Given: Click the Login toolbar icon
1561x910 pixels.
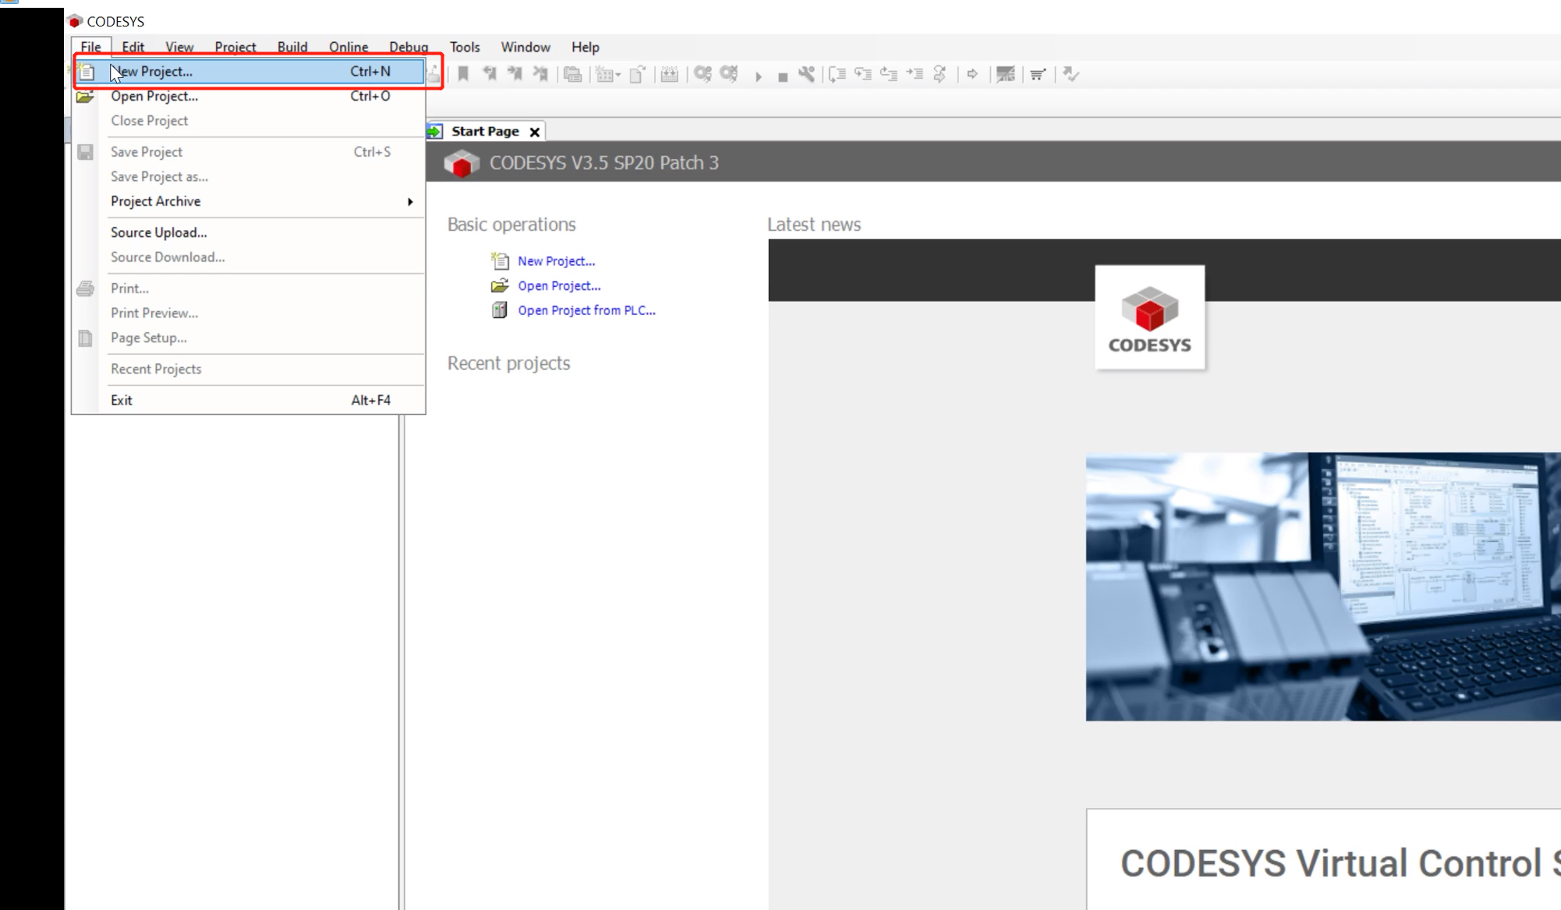Looking at the screenshot, I should tap(703, 74).
